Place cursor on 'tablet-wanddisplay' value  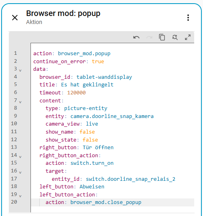point(104,77)
